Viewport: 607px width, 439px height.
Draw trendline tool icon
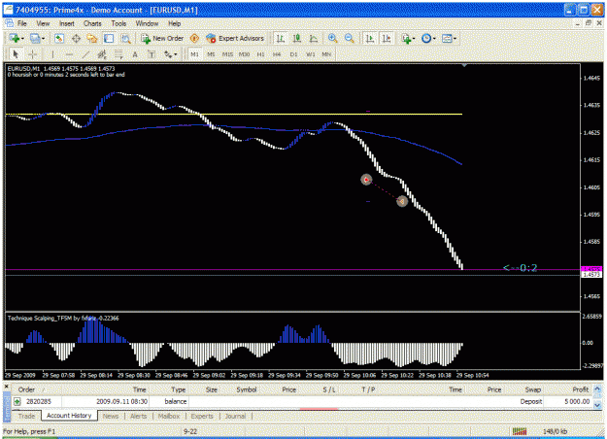[85, 54]
